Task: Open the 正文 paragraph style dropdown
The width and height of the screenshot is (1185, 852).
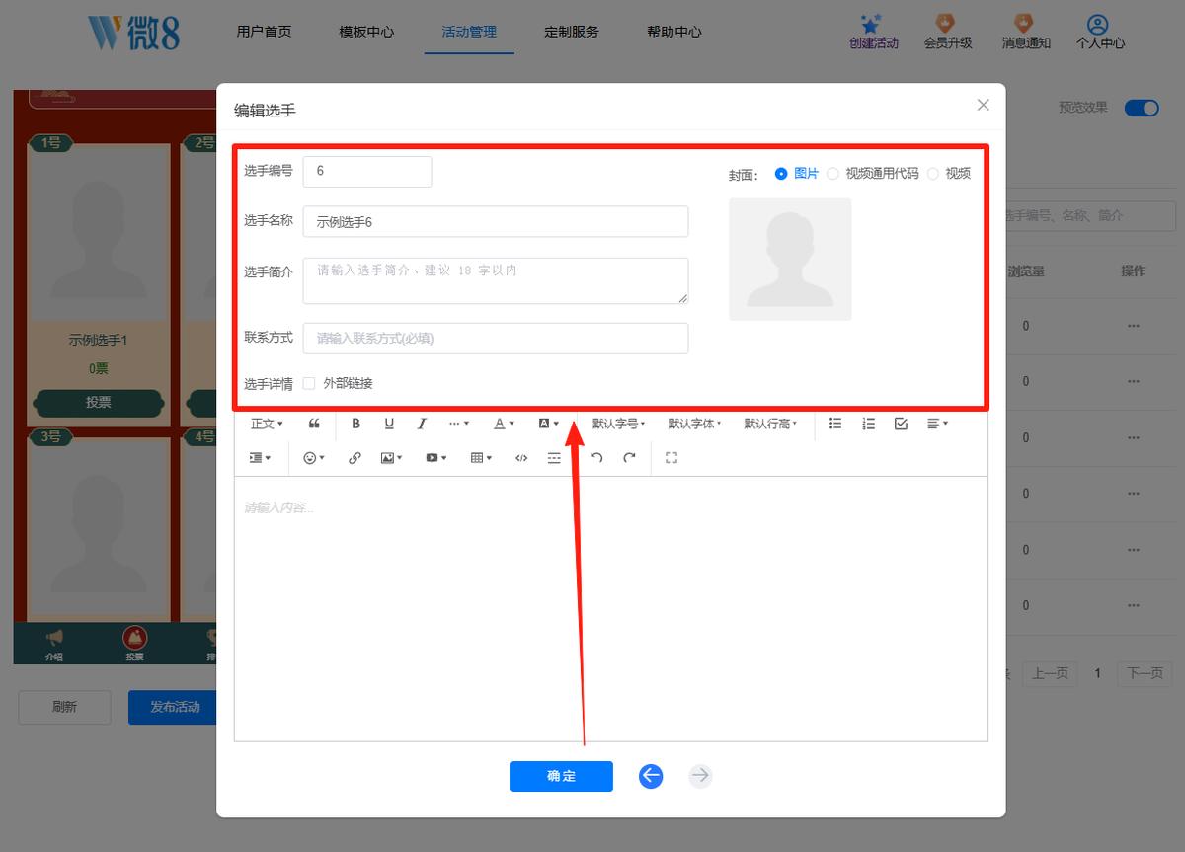Action: point(267,424)
